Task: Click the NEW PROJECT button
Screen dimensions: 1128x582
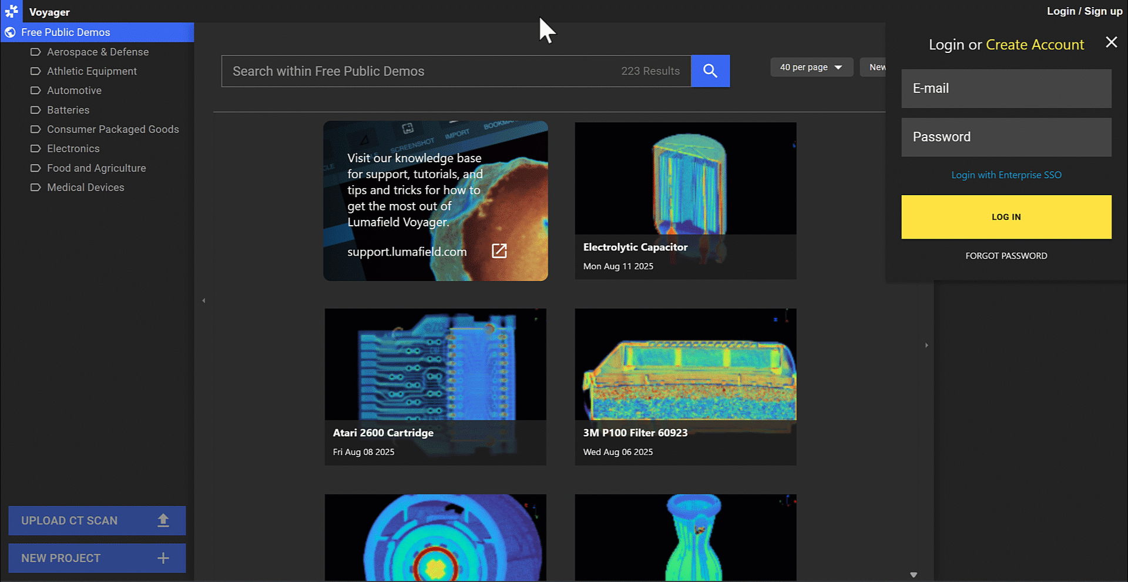Action: [x=97, y=558]
